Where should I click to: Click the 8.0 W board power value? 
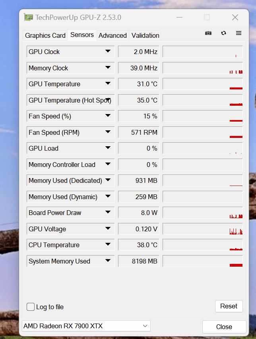coord(139,213)
